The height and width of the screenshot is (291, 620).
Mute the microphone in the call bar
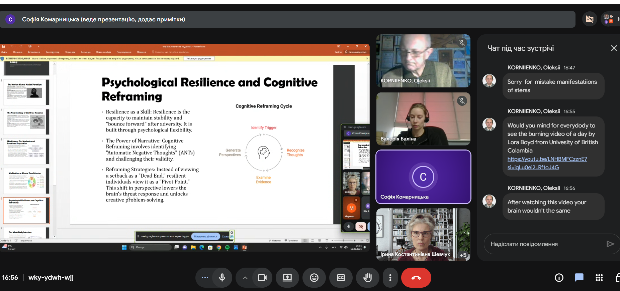222,278
